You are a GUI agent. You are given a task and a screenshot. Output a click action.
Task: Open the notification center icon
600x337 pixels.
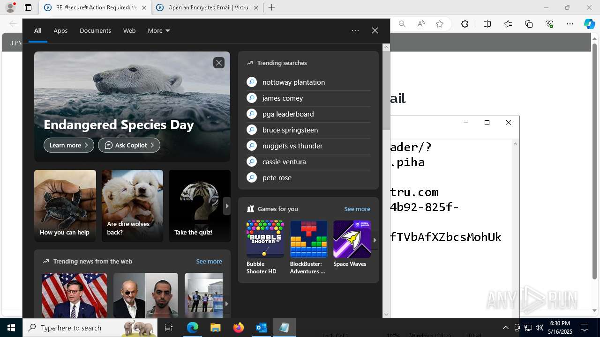(x=585, y=328)
